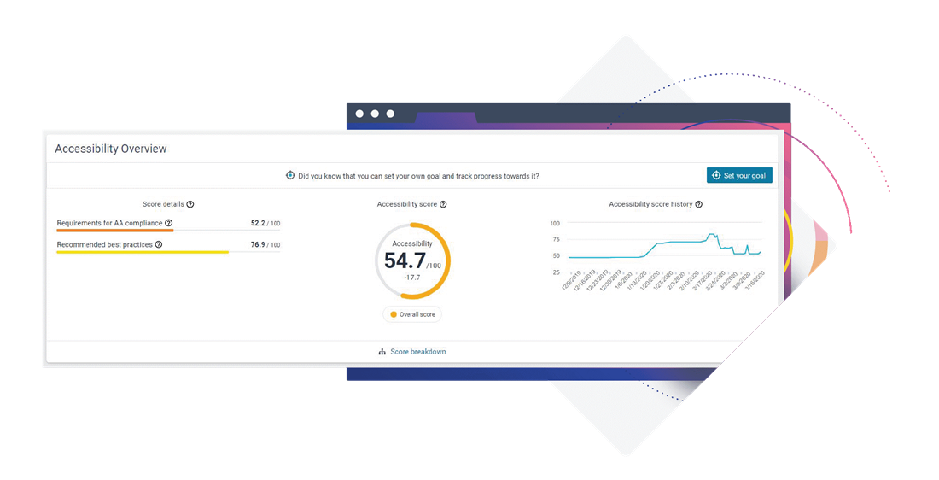
Task: Click the target icon before goal tip
Action: [x=290, y=176]
